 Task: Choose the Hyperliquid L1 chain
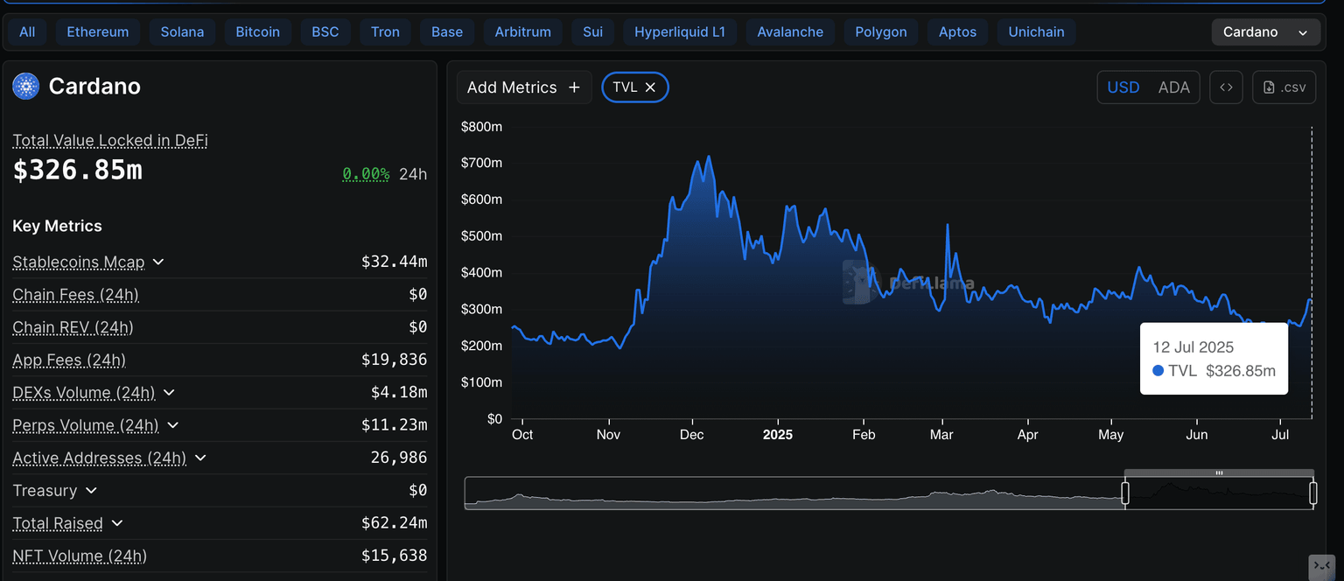(x=679, y=32)
